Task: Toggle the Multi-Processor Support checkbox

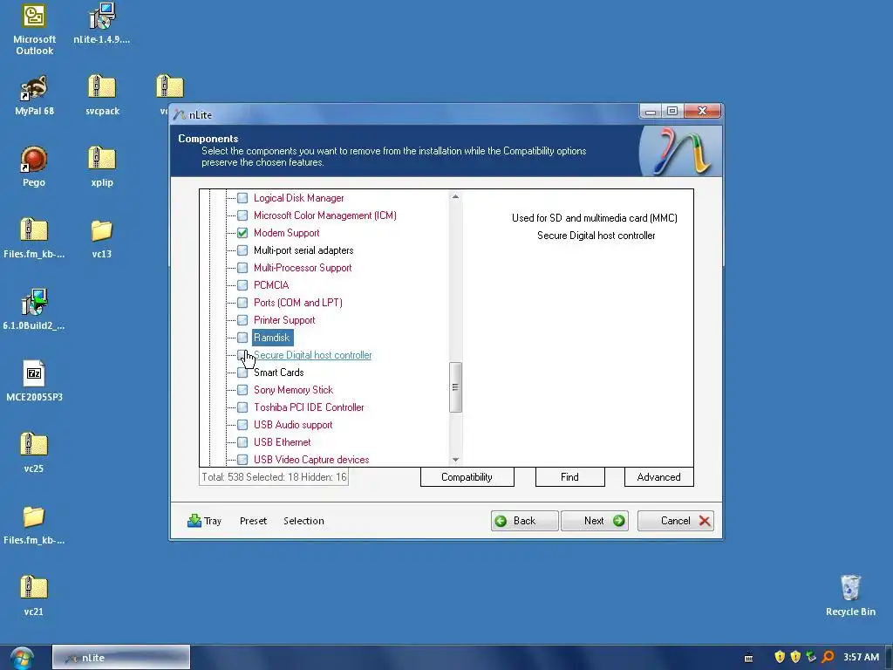Action: [x=242, y=268]
